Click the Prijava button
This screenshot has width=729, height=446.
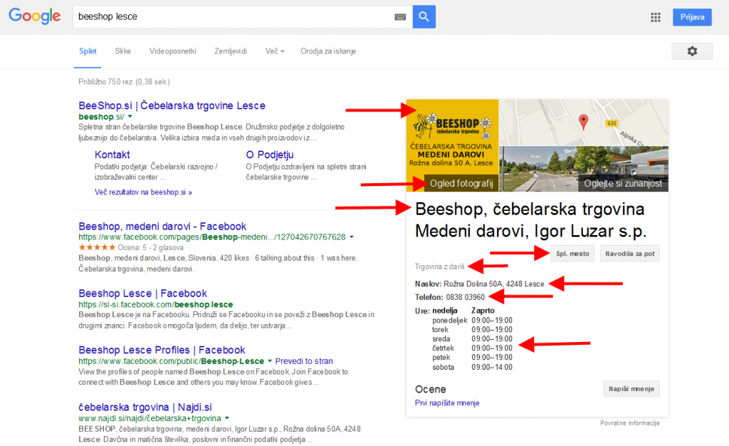tap(691, 16)
